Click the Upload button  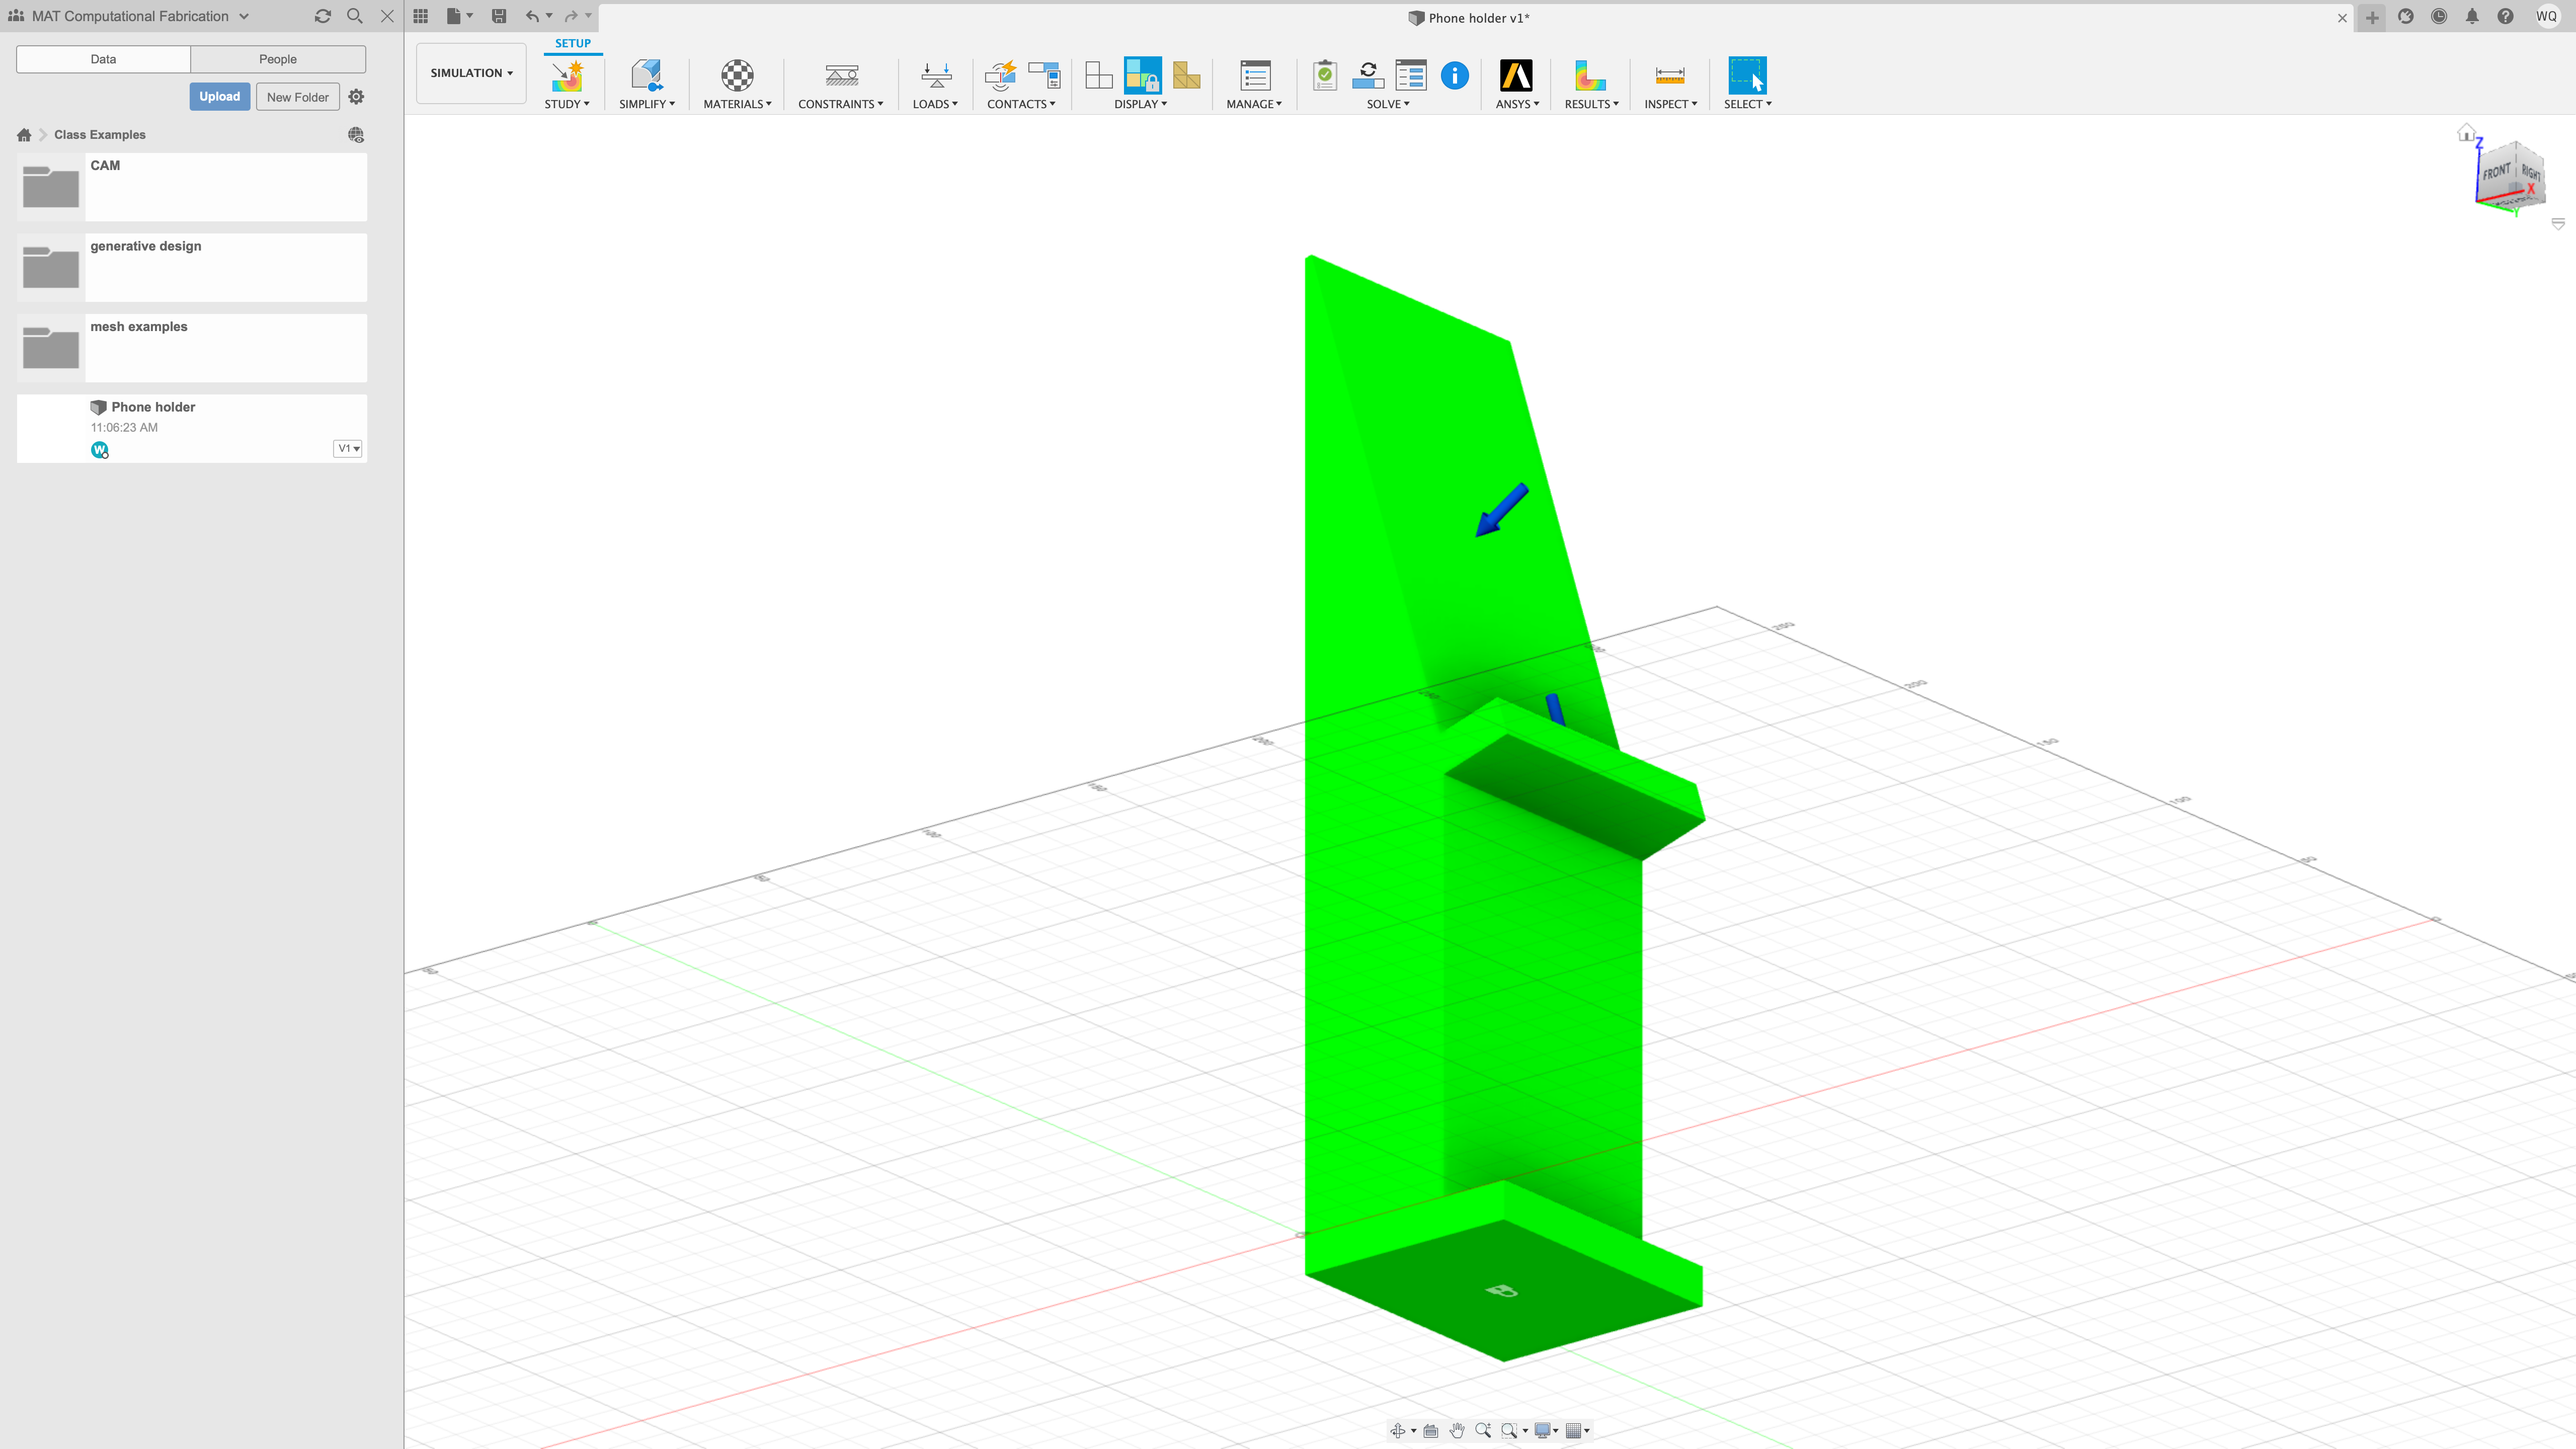click(219, 96)
